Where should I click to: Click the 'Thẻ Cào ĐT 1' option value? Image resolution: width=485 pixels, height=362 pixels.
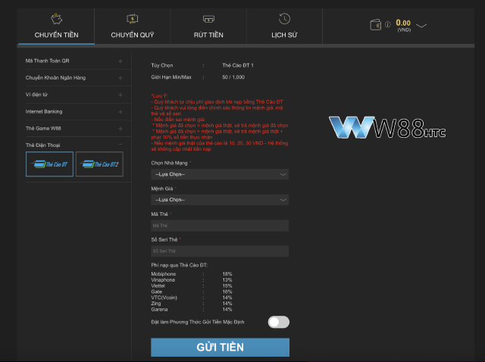coord(238,66)
